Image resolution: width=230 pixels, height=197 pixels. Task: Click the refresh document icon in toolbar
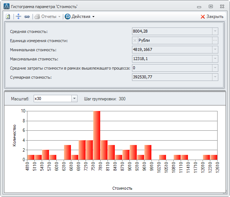(8, 16)
